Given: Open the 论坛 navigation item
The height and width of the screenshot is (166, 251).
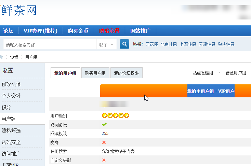Looking at the screenshot, I should tap(8, 31).
